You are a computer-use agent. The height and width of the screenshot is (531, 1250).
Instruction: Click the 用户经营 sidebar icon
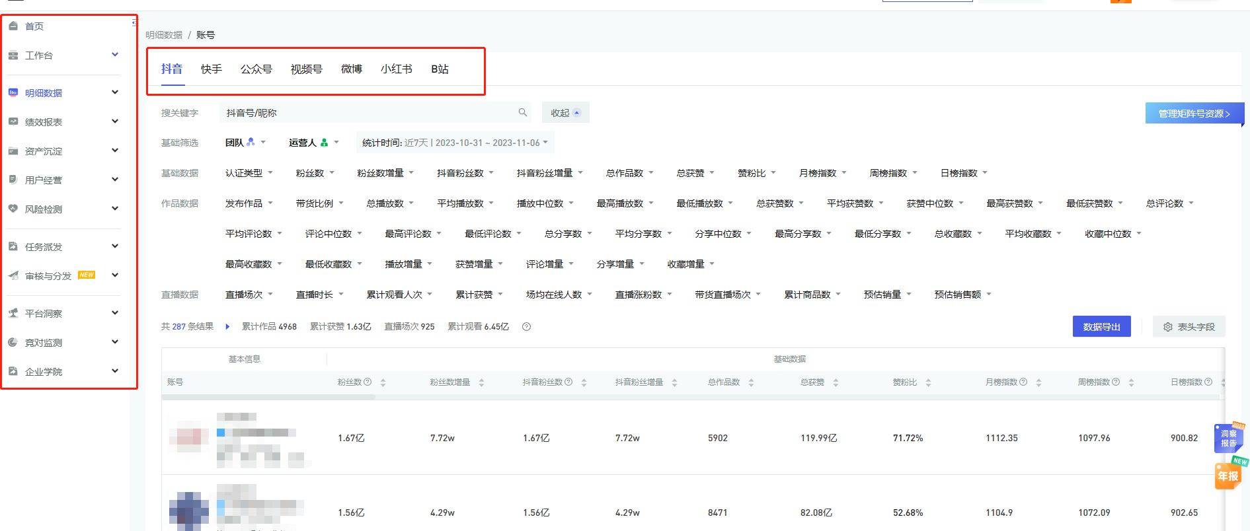[13, 180]
